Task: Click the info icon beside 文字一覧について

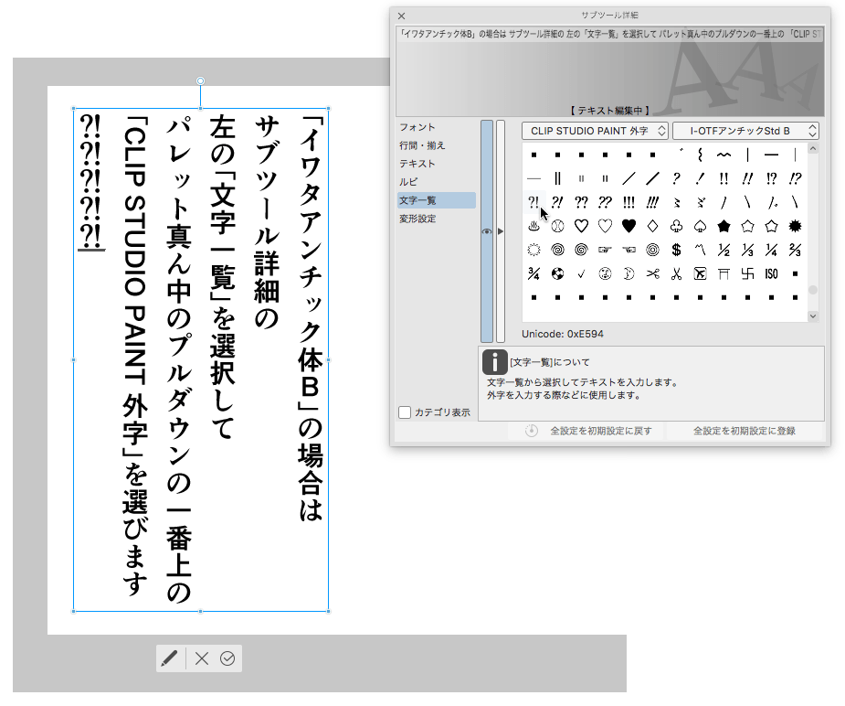Action: (494, 362)
